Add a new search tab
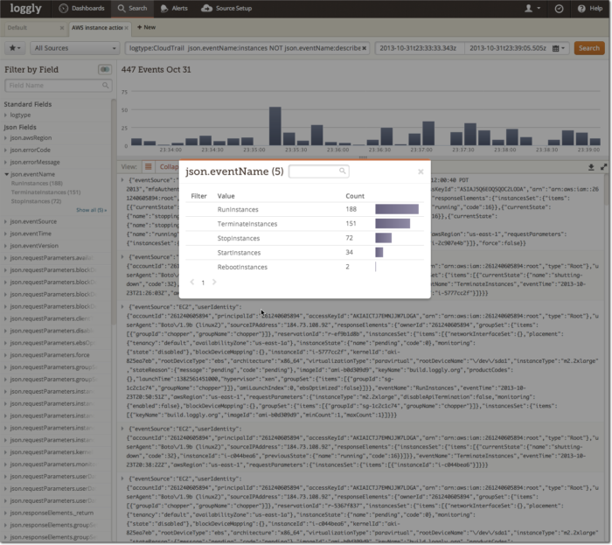The height and width of the screenshot is (545, 612). [145, 27]
